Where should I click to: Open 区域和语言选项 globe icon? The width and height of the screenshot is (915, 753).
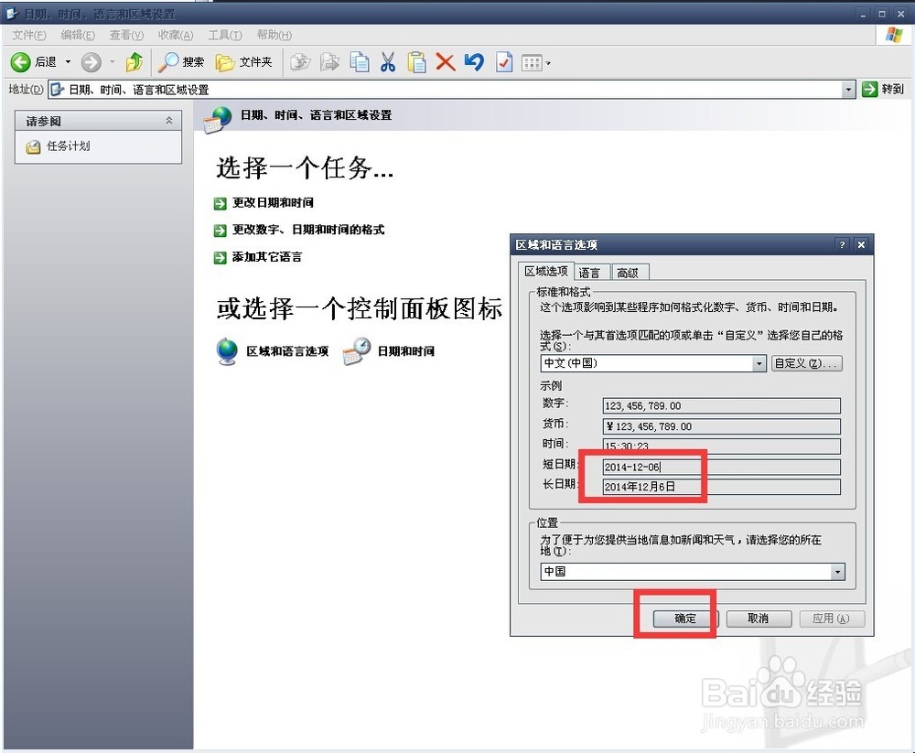pyautogui.click(x=227, y=350)
